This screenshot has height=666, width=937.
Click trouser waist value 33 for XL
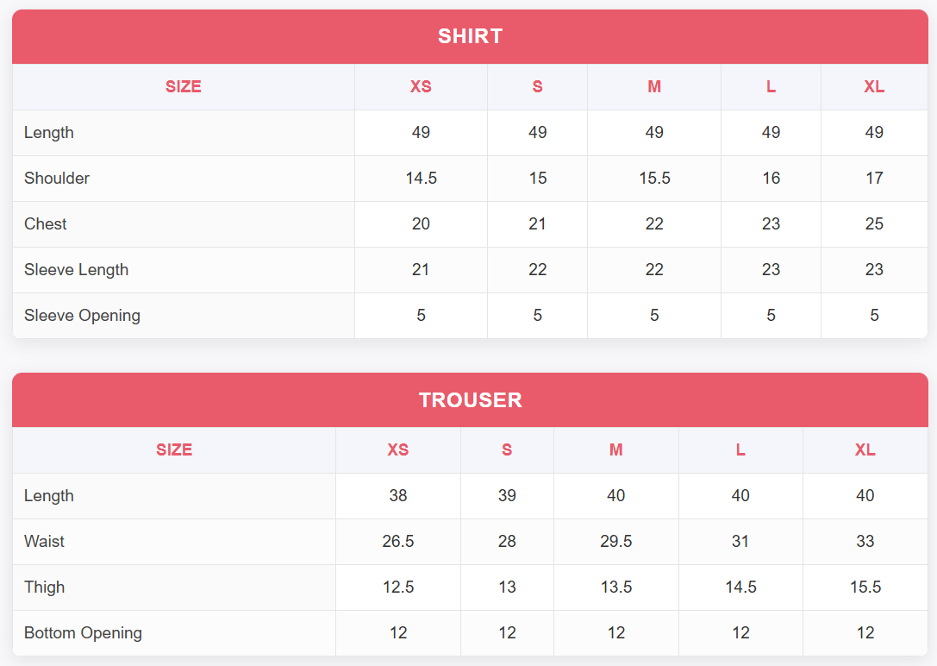coord(865,542)
